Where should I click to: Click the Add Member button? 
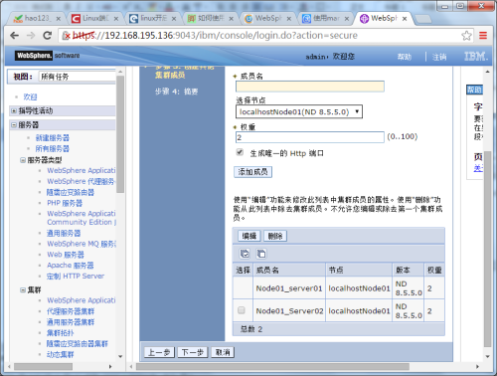coord(252,172)
